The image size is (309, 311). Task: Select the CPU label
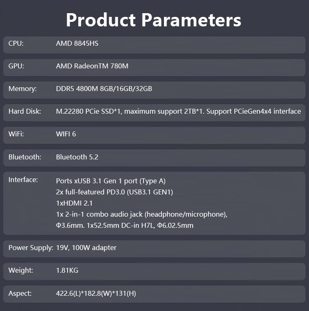click(16, 43)
